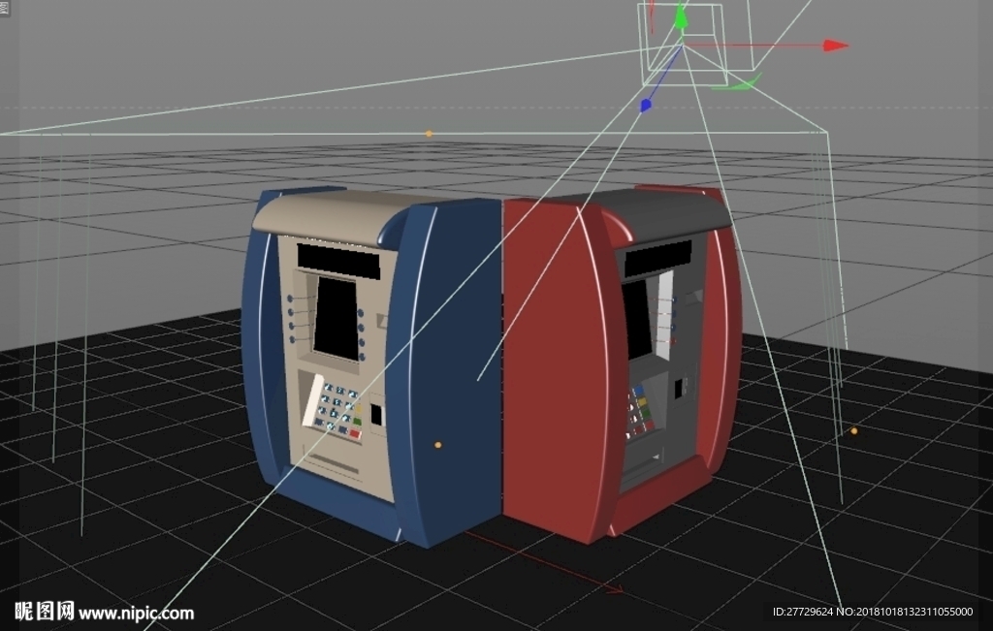Select the red ATM's keypad
993x631 pixels.
640,413
